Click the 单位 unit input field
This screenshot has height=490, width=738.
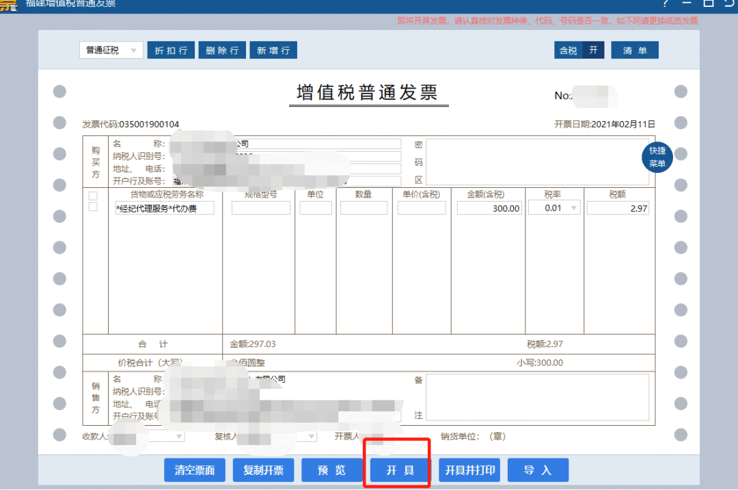[x=316, y=208]
